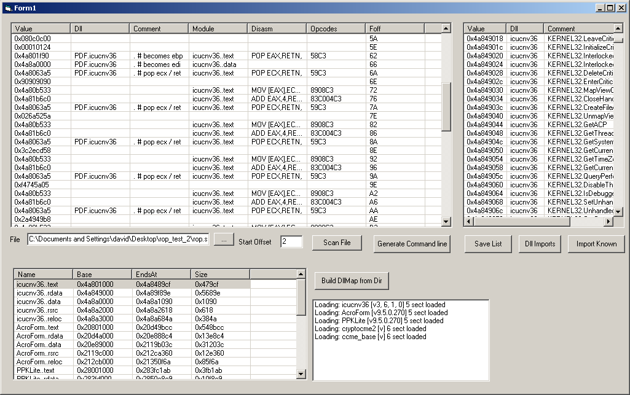Select AcroForm..text module row
The width and height of the screenshot is (630, 395).
pos(155,327)
